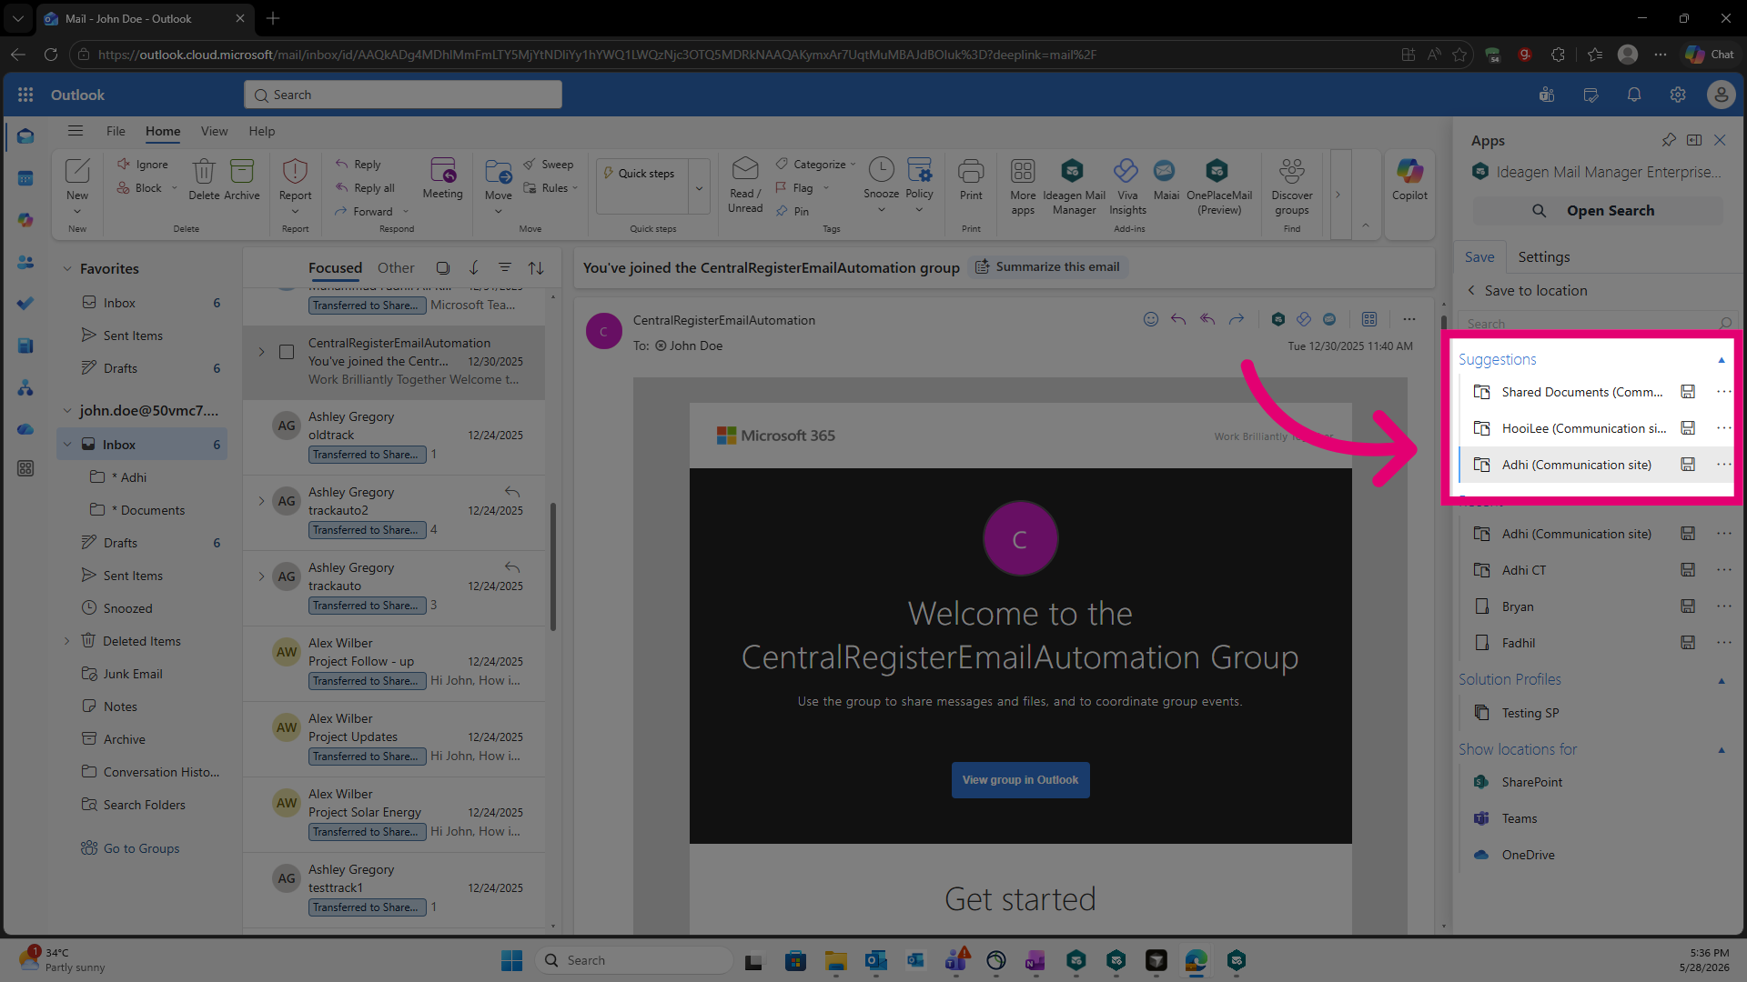The height and width of the screenshot is (982, 1747).
Task: Open the Report menu button
Action: 295,186
